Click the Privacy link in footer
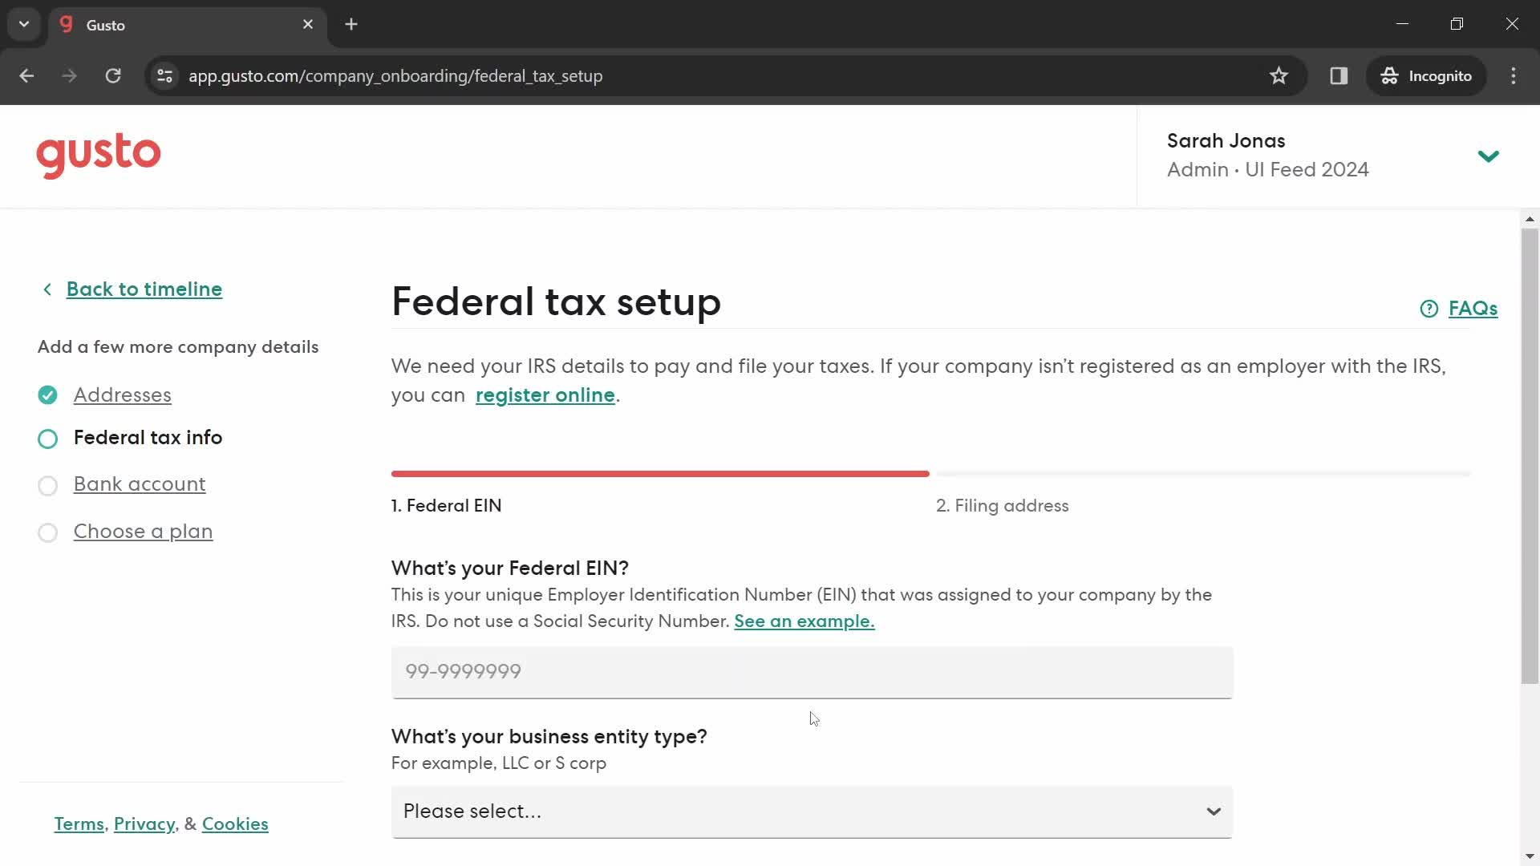Image resolution: width=1540 pixels, height=866 pixels. click(144, 825)
